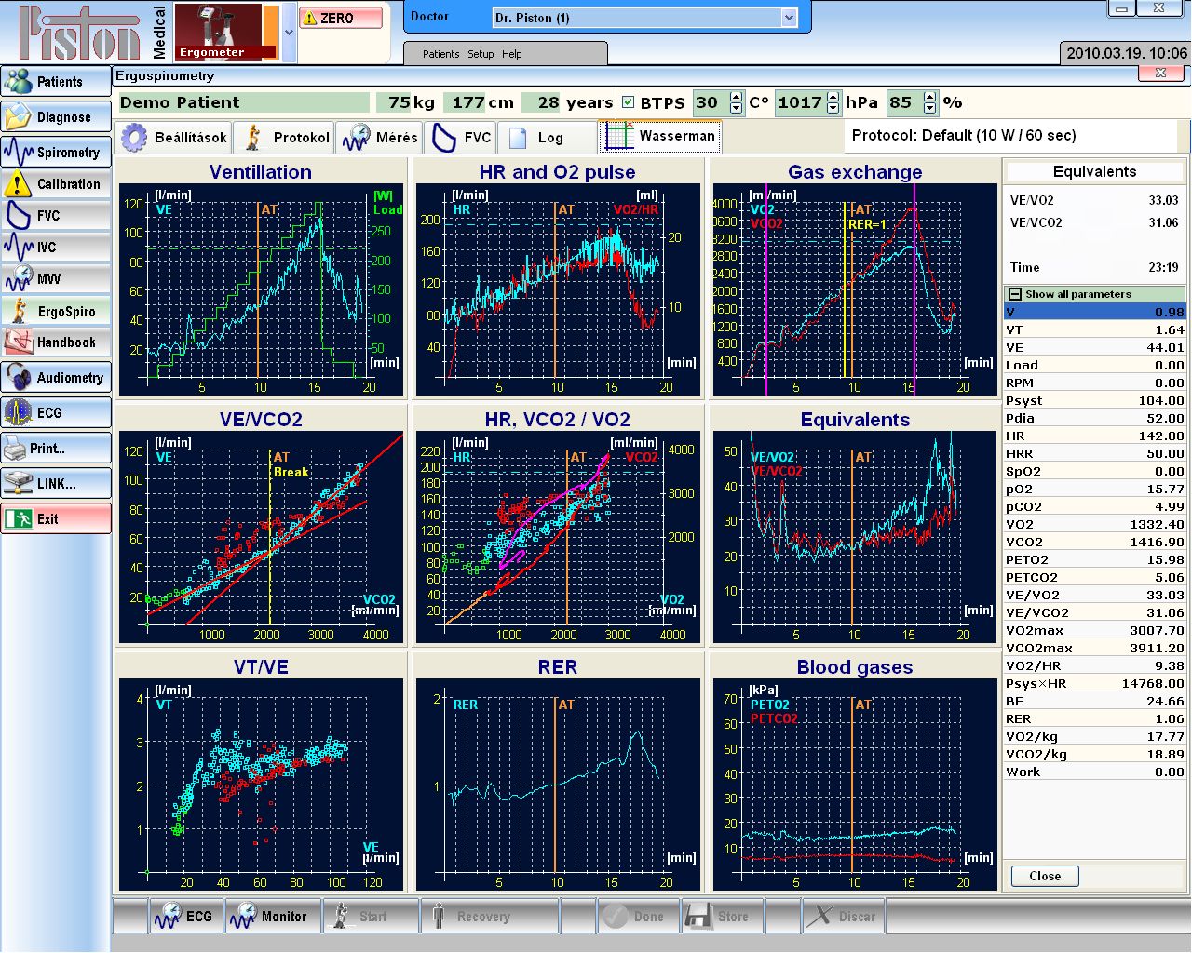1192x953 pixels.
Task: Switch to the Beállítások tab
Action: pos(174,138)
